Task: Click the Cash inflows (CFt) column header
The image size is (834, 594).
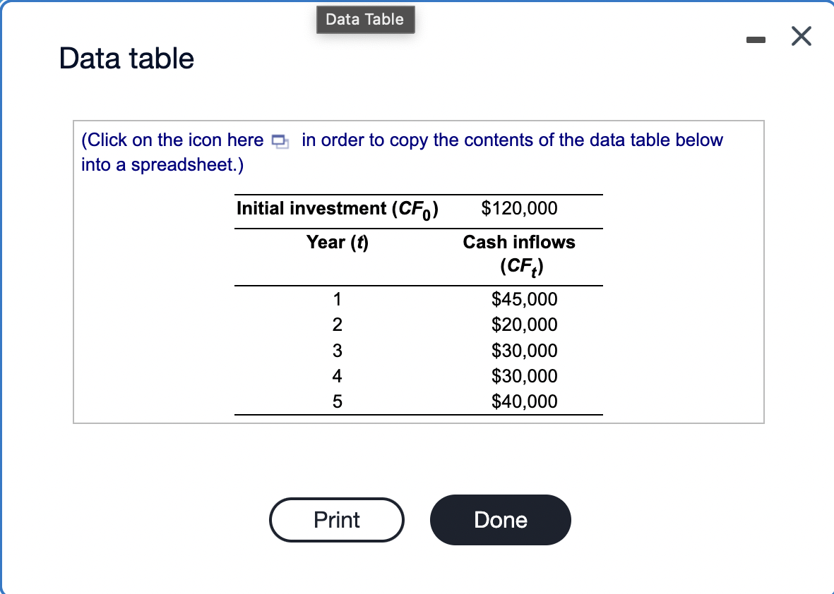Action: 519,254
